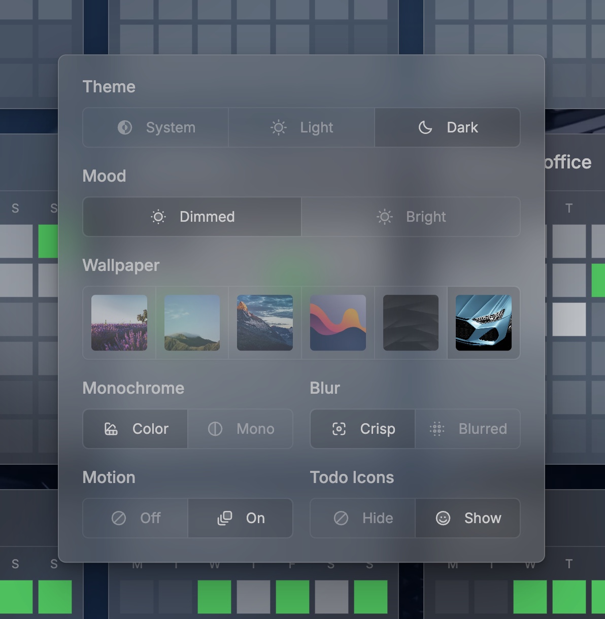
Task: Select Crisp blur setting
Action: point(363,429)
